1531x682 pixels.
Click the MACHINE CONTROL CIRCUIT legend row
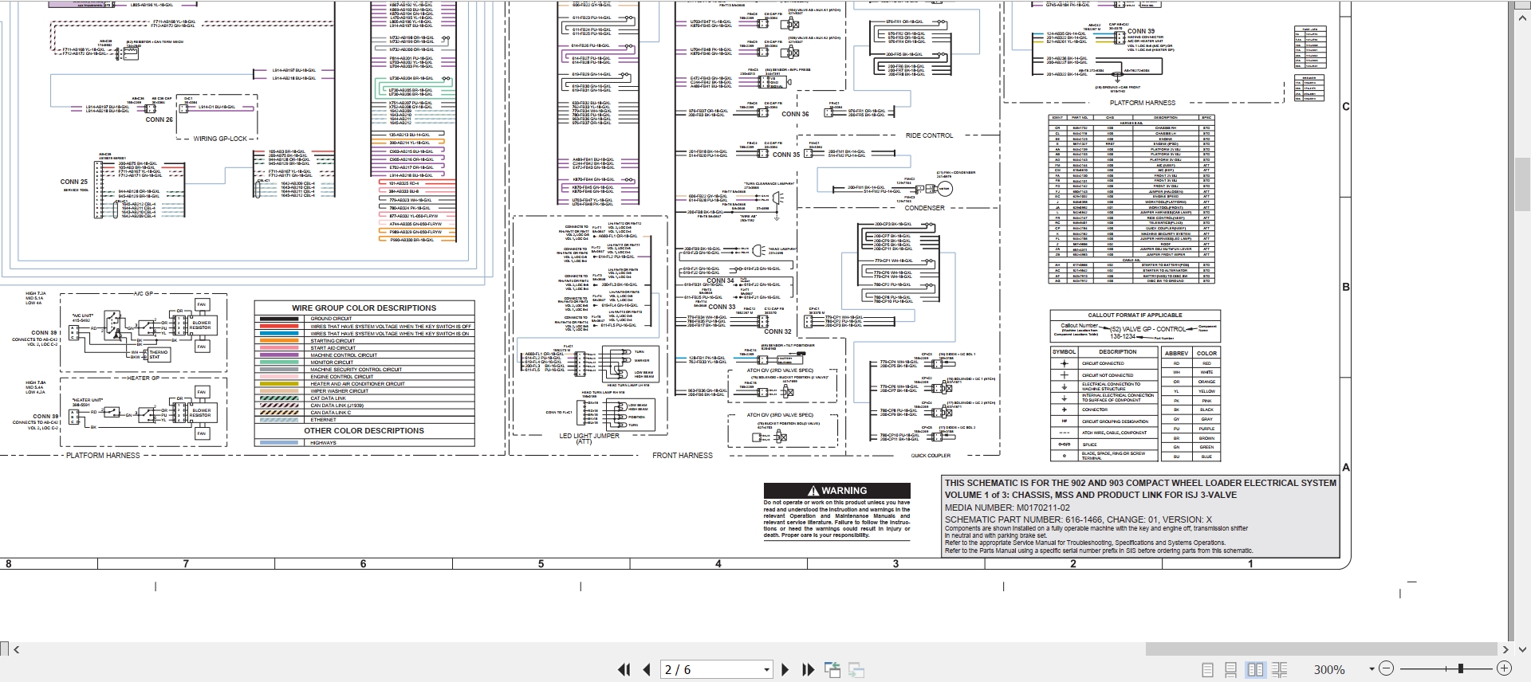[x=364, y=355]
